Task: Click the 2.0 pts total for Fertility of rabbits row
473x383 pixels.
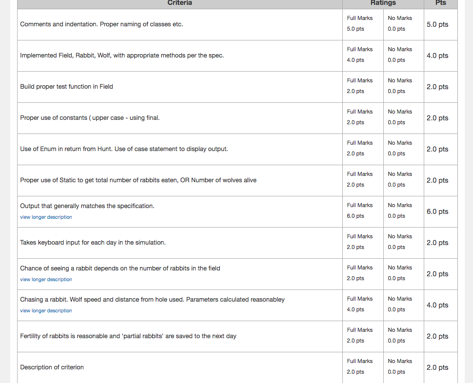Action: click(437, 336)
